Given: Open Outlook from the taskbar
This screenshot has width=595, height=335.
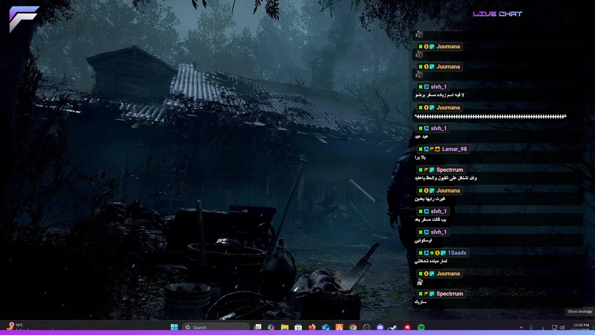Looking at the screenshot, I should coord(326,328).
